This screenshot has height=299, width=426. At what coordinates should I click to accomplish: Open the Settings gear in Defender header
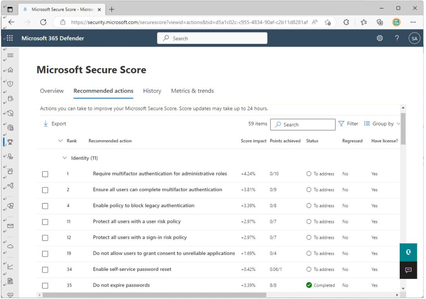(x=380, y=38)
